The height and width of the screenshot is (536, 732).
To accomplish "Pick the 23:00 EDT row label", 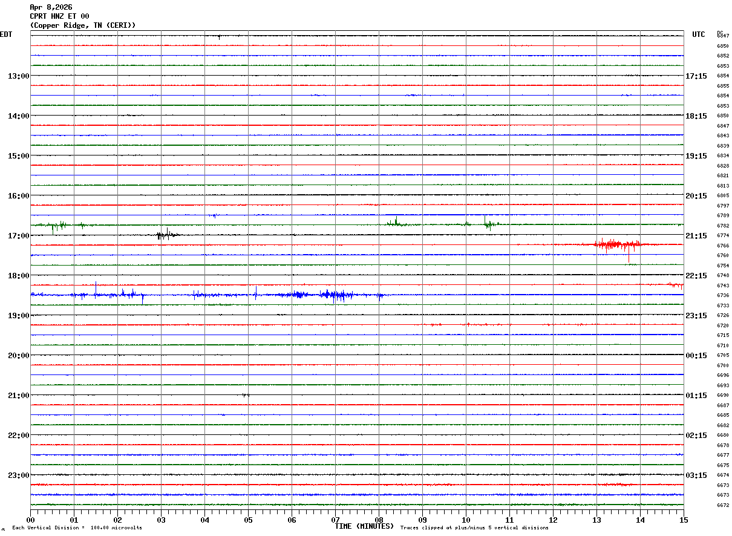I will pos(18,476).
